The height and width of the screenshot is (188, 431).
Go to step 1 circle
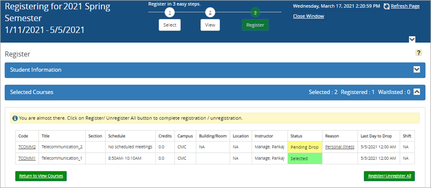(170, 13)
